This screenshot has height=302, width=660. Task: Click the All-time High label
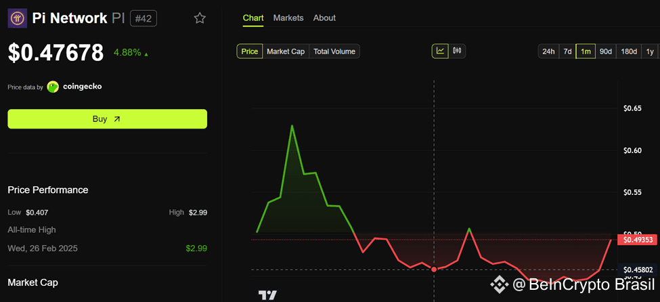[x=32, y=230]
